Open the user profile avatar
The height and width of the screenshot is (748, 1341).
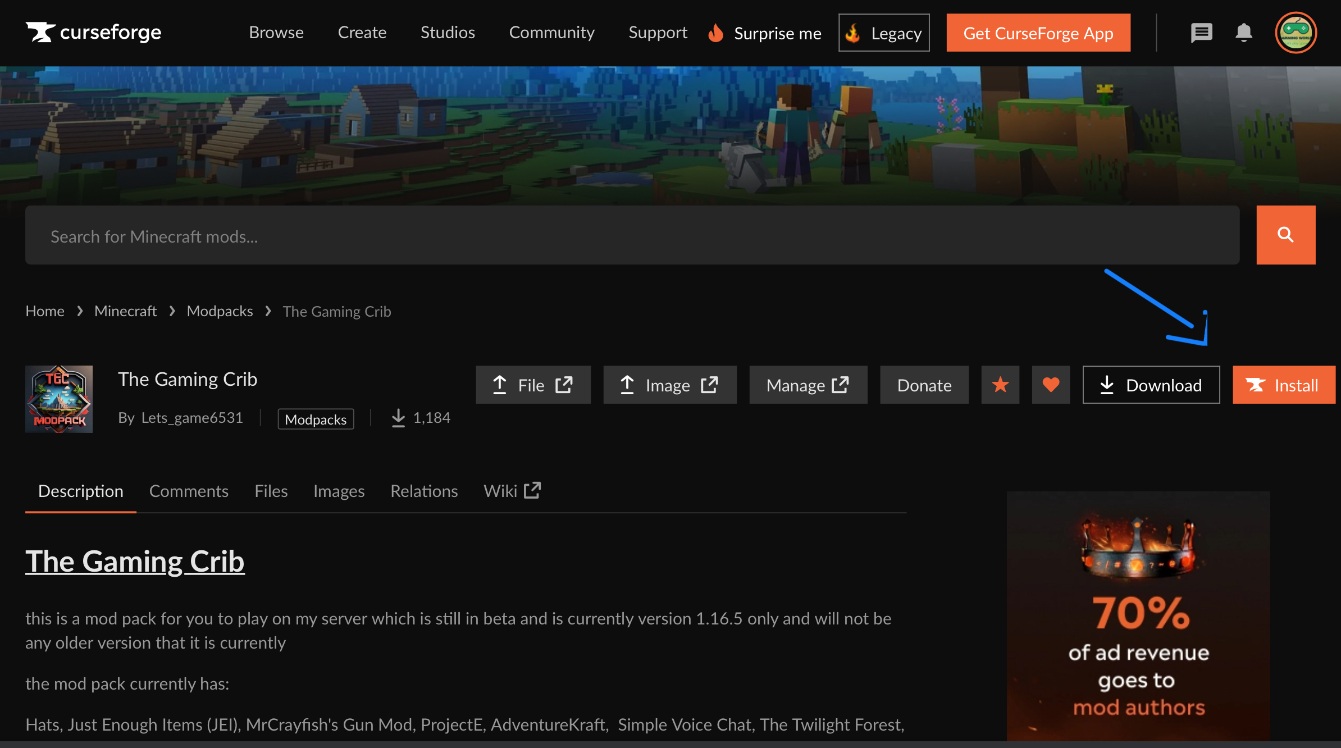[1296, 33]
